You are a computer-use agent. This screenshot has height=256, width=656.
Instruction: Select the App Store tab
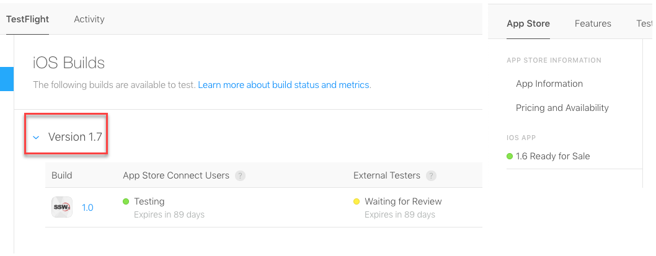528,24
